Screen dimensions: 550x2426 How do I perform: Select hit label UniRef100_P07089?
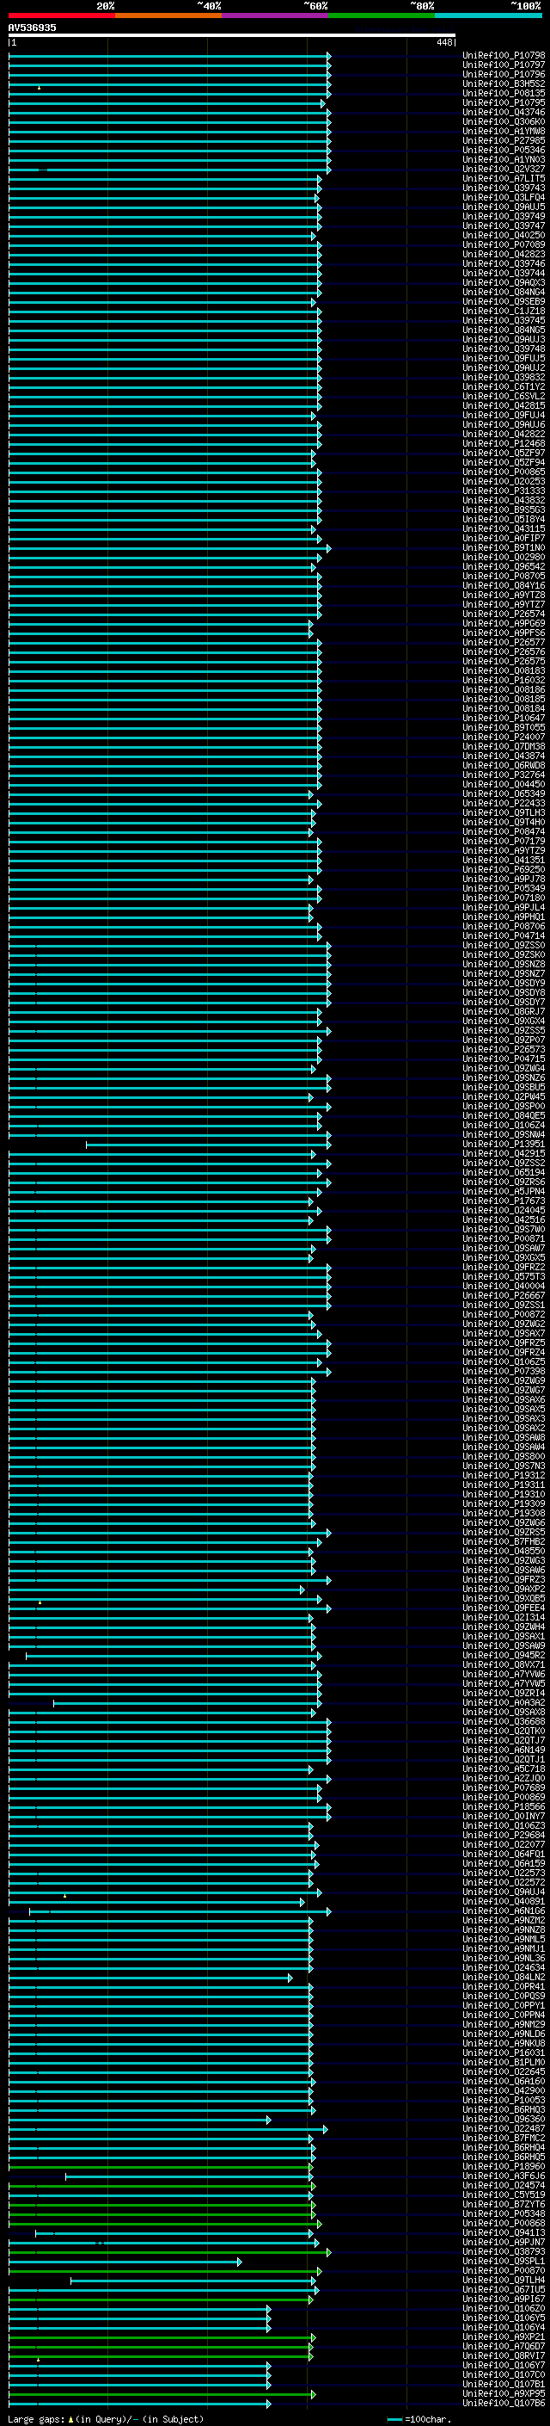[504, 245]
